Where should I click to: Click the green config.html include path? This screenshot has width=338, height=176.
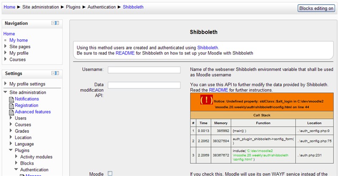point(261,155)
